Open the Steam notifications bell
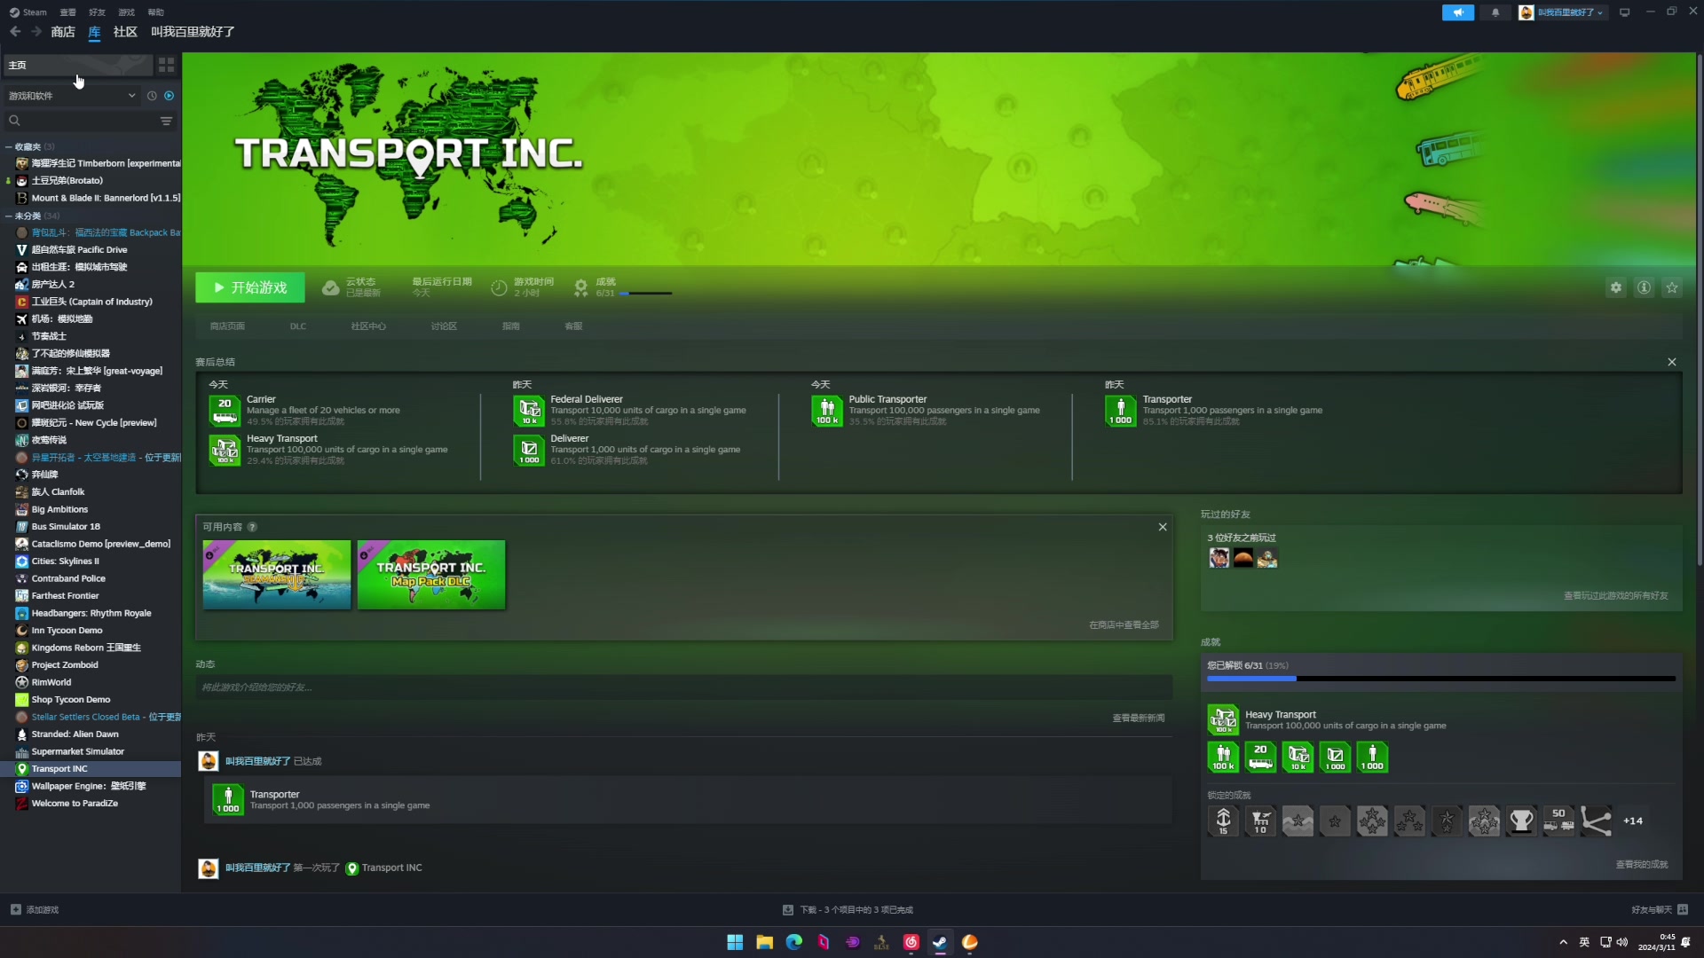The image size is (1704, 958). [1495, 12]
